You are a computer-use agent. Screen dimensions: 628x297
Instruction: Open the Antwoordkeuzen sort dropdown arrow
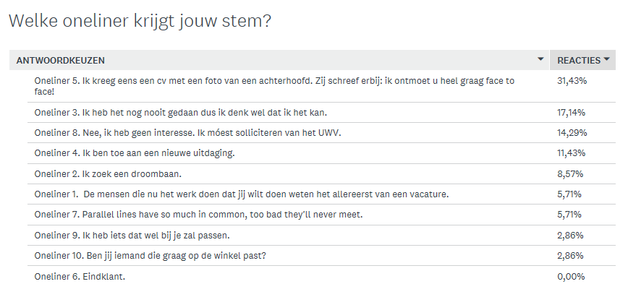pos(540,59)
